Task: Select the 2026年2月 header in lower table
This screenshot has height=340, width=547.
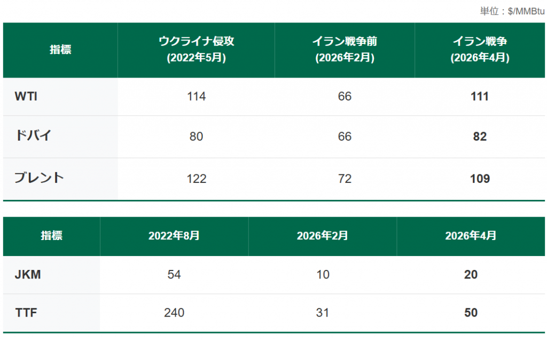Action: (323, 236)
